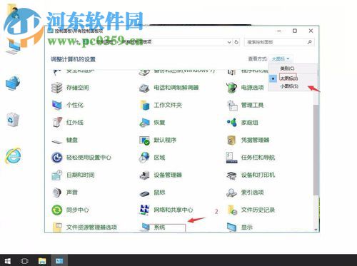Screen dimensions: 357x266
Task: Open Task View from the taskbar
Action: 24,261
